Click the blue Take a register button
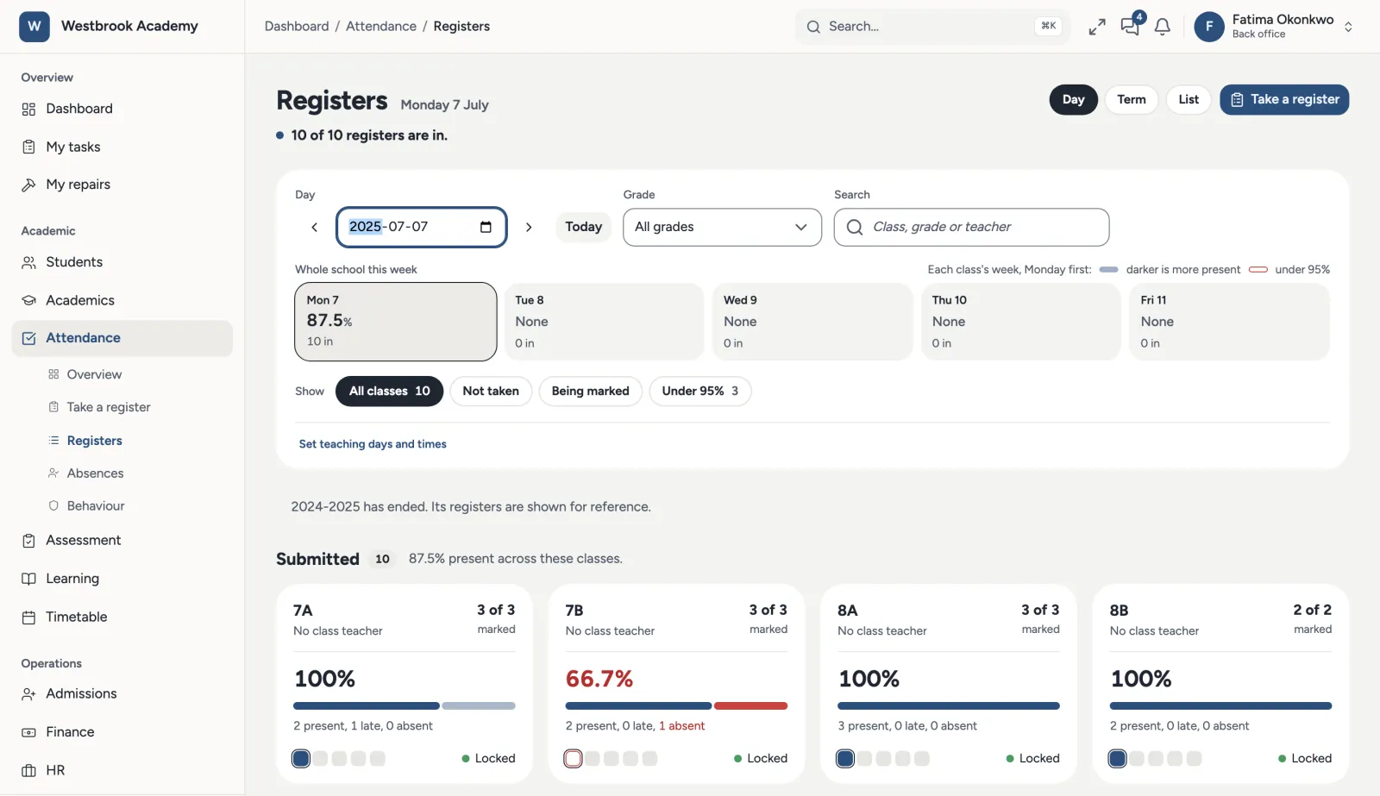 pyautogui.click(x=1284, y=99)
